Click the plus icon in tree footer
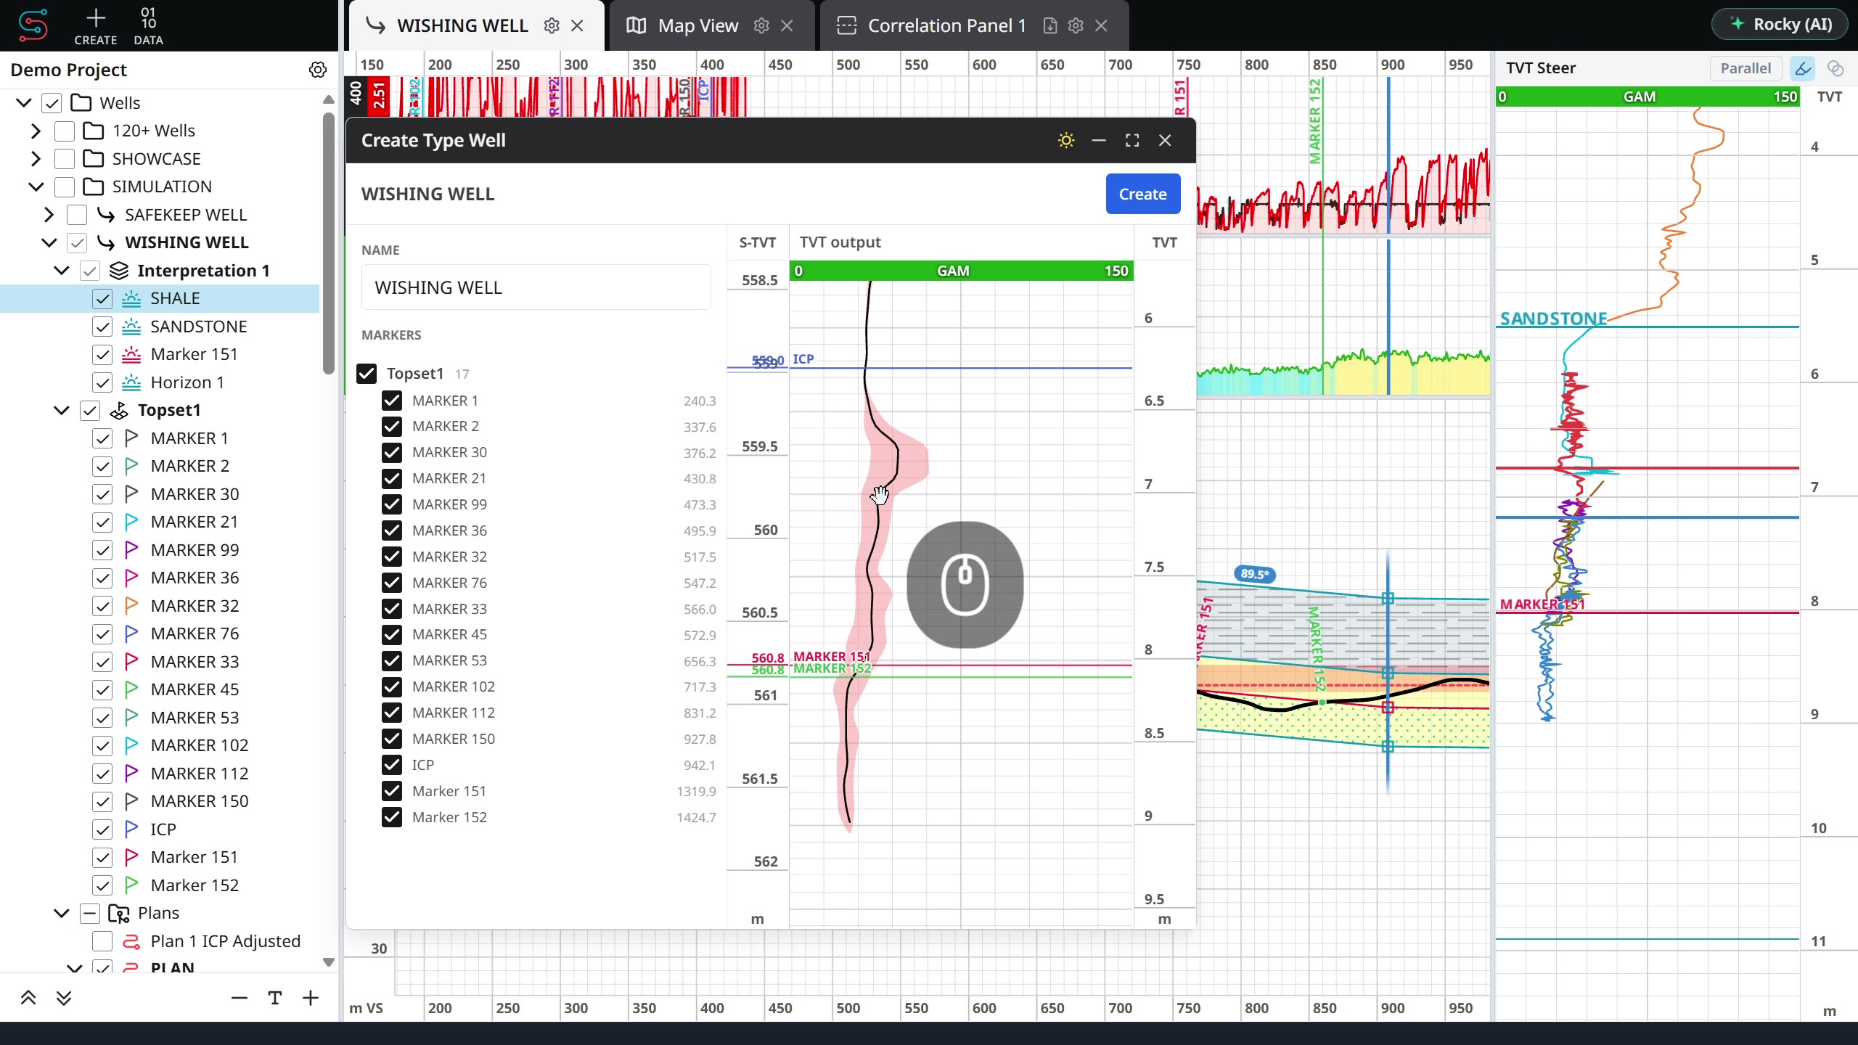Screen dimensions: 1858x1045 [311, 998]
